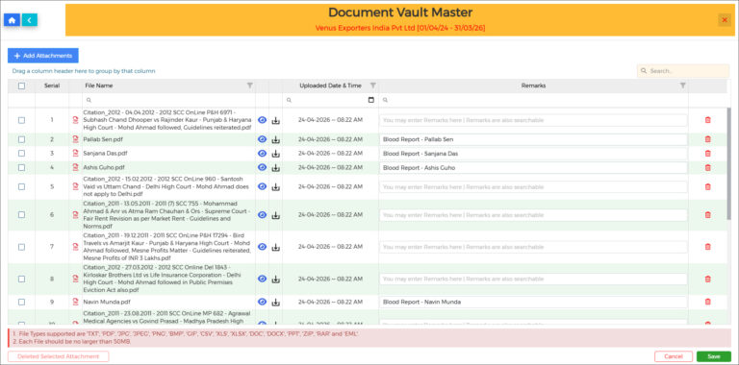Select checkbox for Pallab Sen.pdf
The height and width of the screenshot is (365, 739).
[21, 139]
